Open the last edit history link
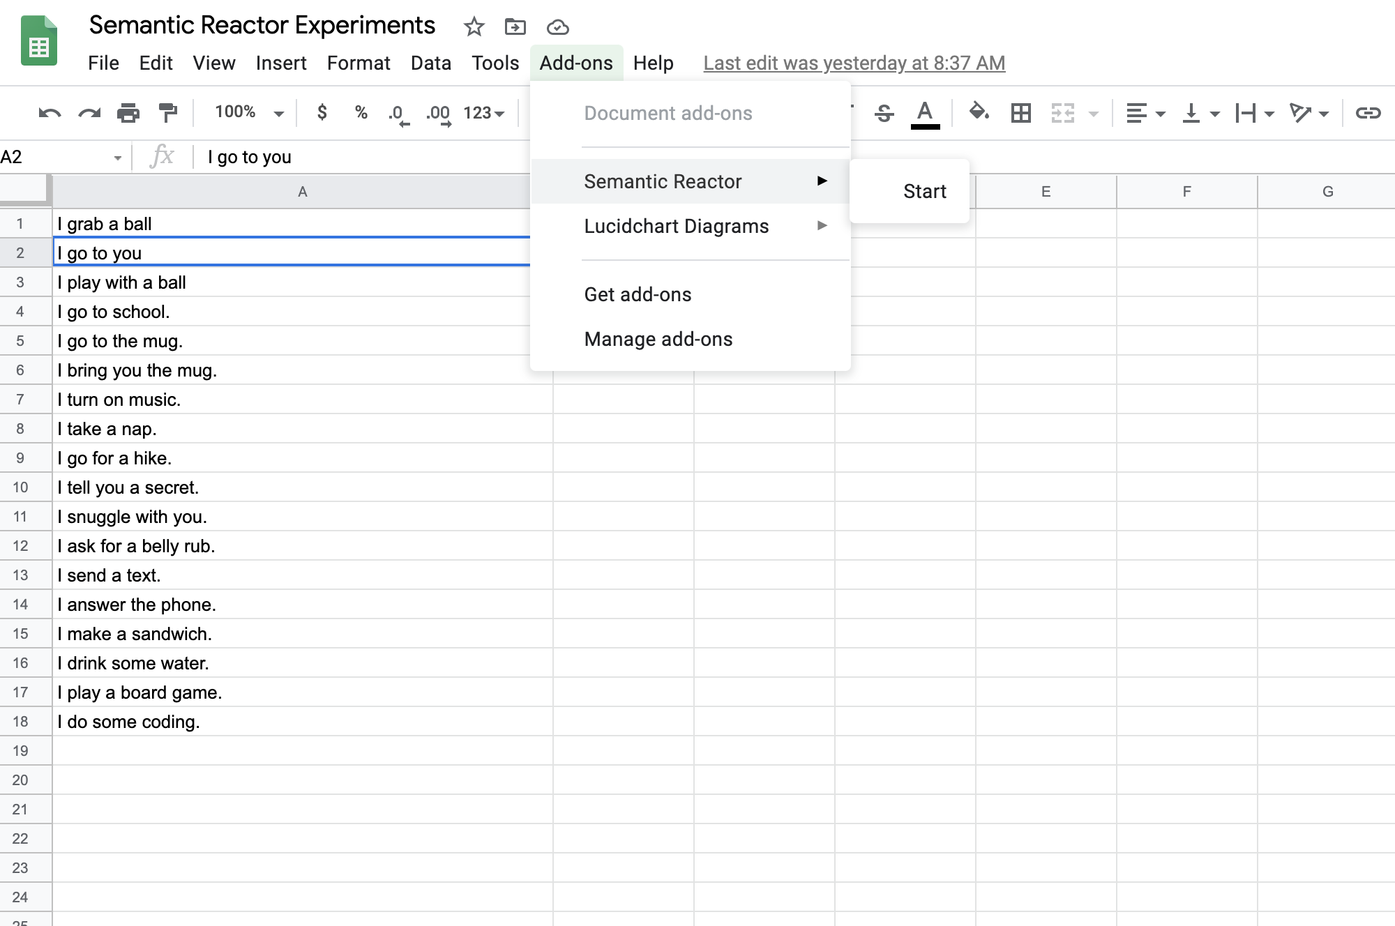Image resolution: width=1395 pixels, height=926 pixels. click(x=854, y=63)
